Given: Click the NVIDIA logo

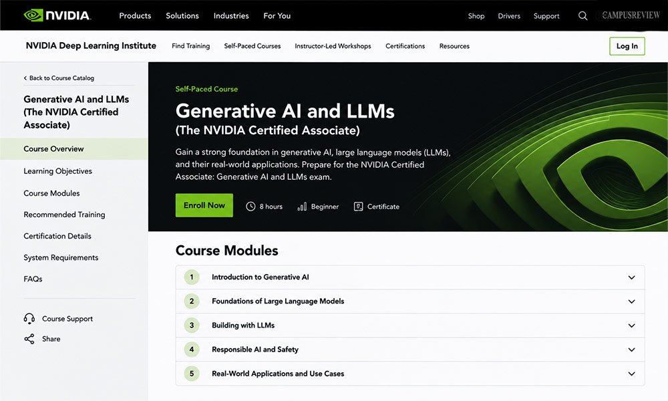Looking at the screenshot, I should point(57,15).
